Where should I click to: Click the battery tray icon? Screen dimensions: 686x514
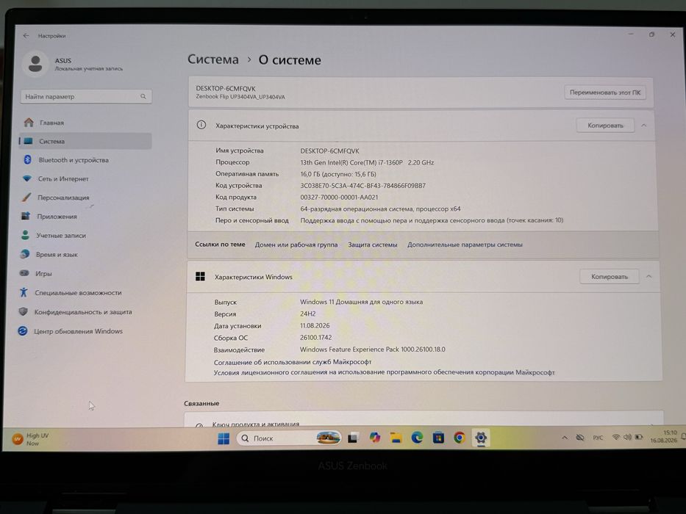click(x=639, y=437)
